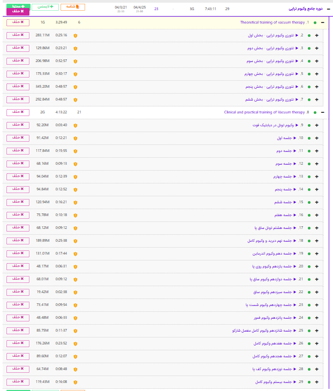Click play icon for lesson 26
Viewport: 333px width, 391px height.
[296, 343]
